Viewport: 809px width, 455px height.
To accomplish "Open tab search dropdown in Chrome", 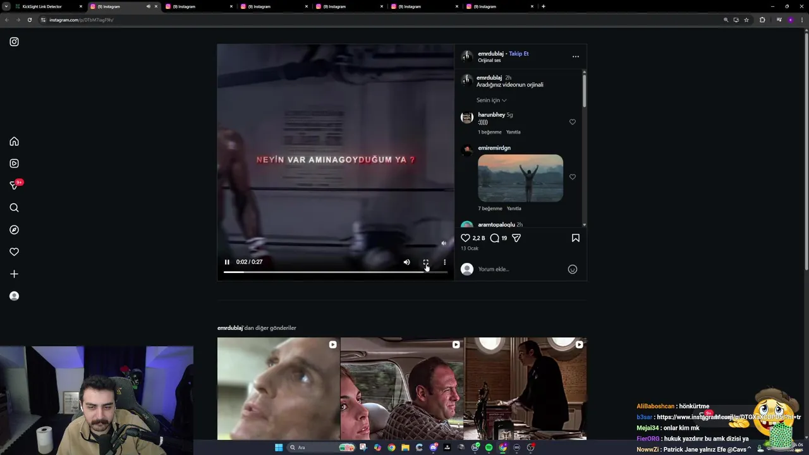I will click(6, 6).
